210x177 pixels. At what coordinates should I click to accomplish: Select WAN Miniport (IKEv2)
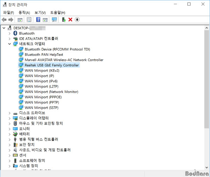(42, 70)
